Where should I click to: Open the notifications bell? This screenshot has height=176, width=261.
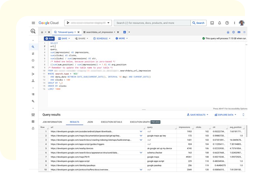click(220, 23)
